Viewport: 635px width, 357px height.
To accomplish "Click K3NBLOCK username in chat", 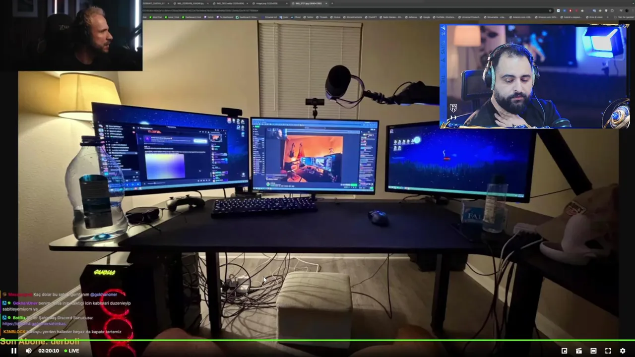I will point(14,332).
